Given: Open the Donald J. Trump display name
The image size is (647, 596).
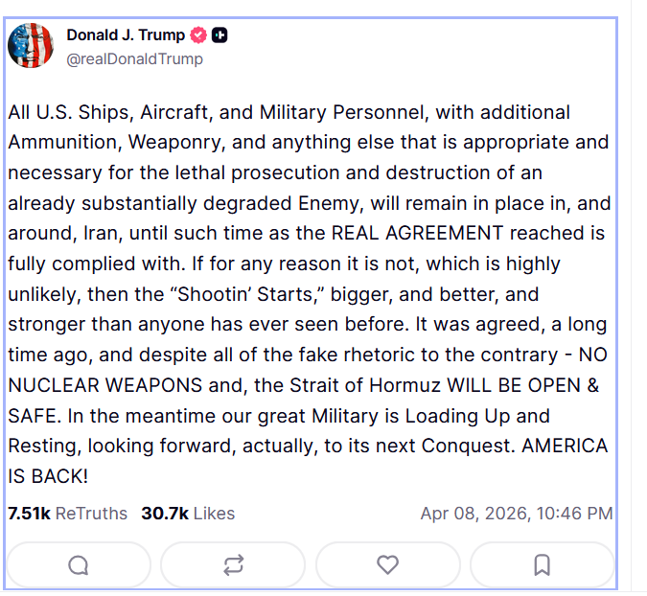Looking at the screenshot, I should point(126,35).
